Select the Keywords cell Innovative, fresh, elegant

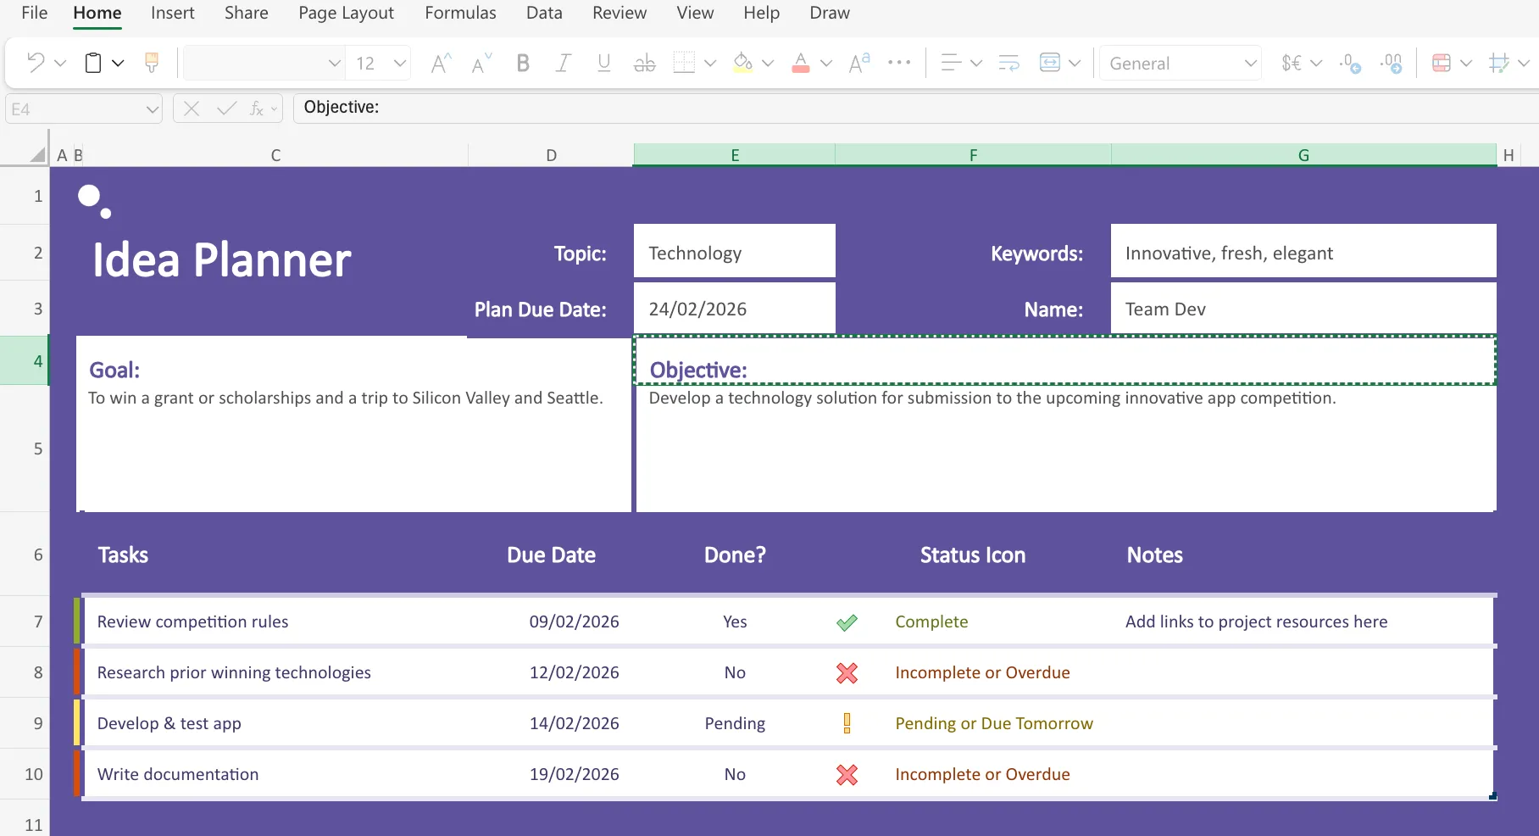(x=1303, y=252)
